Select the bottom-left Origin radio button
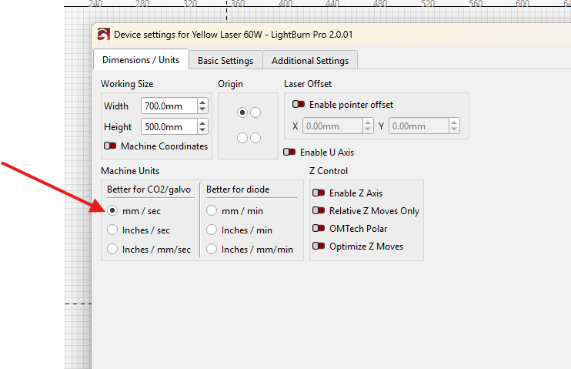The height and width of the screenshot is (369, 571). pyautogui.click(x=242, y=138)
